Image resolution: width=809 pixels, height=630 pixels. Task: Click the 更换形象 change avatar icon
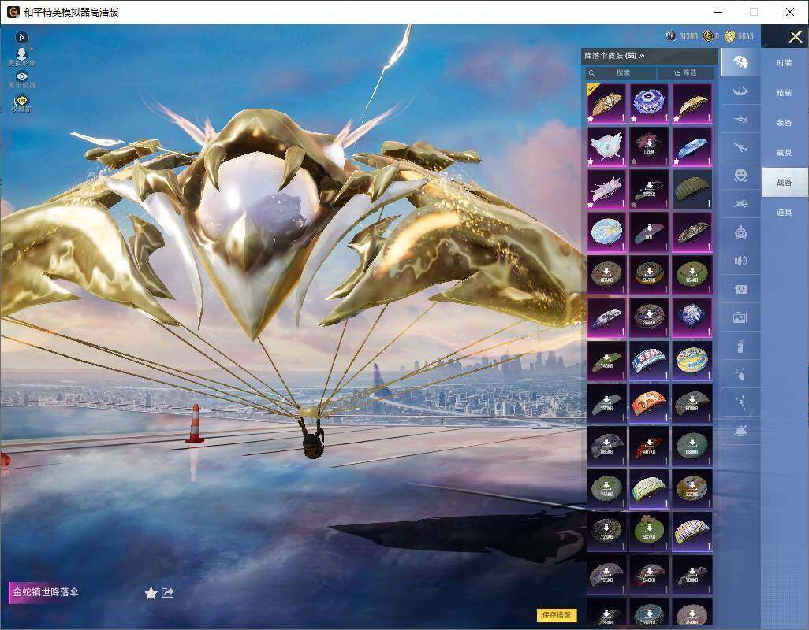(x=21, y=57)
